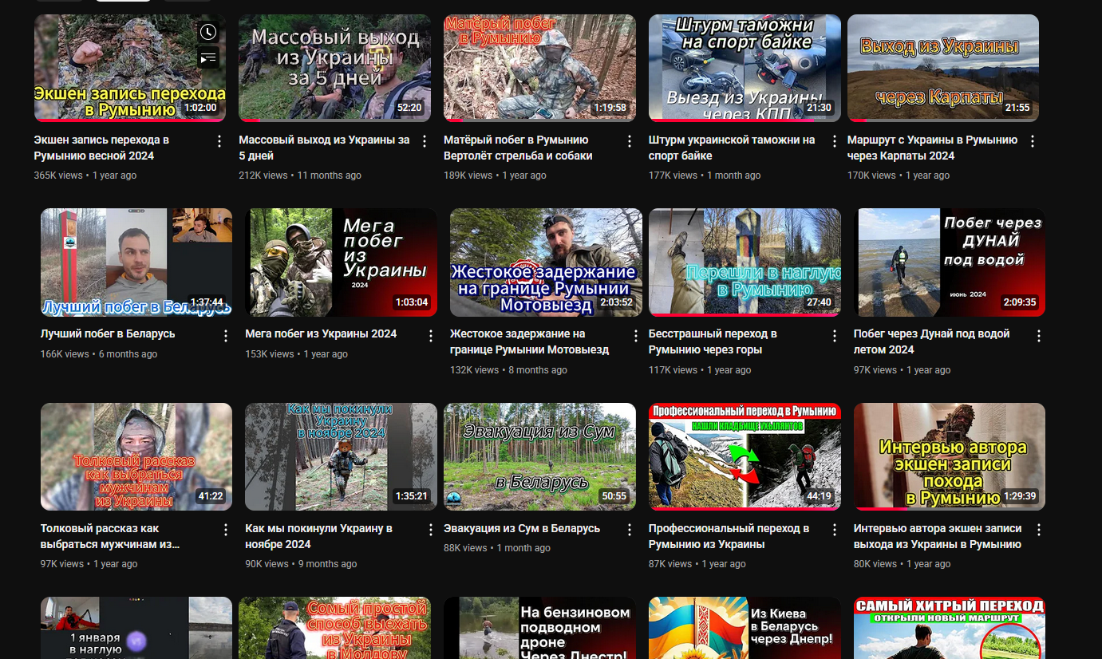Open options for 'Жестокое задержание на границе Румынии'
The image size is (1102, 659).
[x=636, y=336]
